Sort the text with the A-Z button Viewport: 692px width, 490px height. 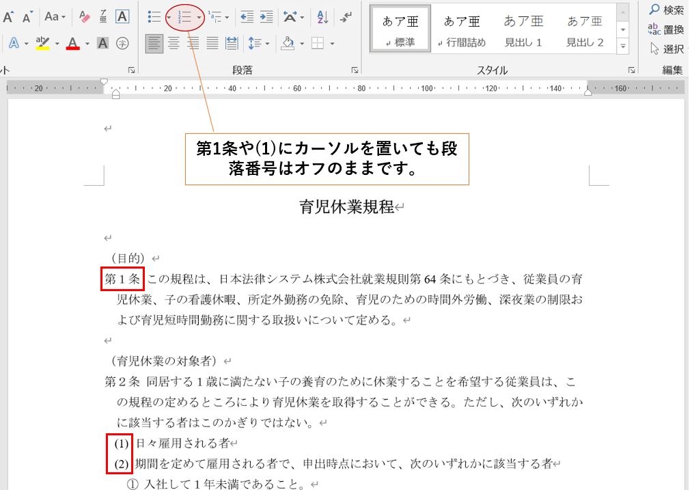click(x=322, y=16)
